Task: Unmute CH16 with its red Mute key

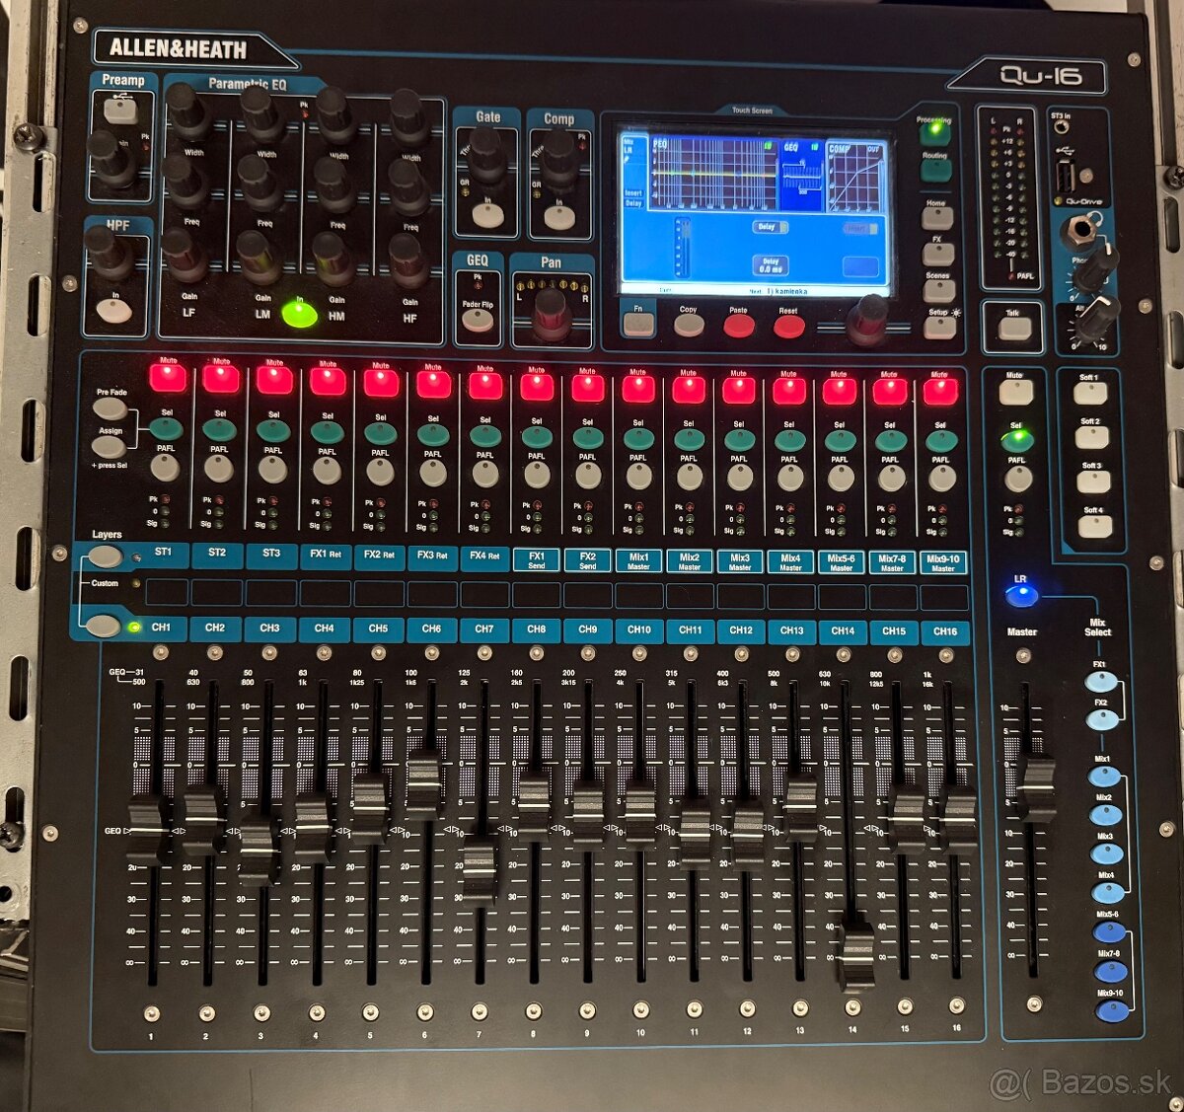Action: 939,391
